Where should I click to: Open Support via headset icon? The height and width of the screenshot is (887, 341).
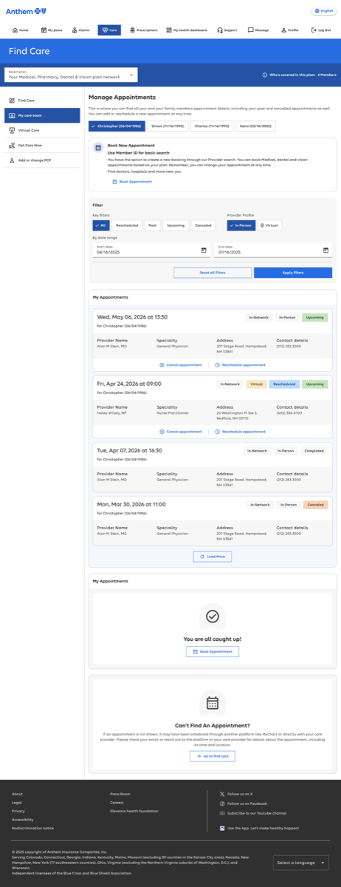click(220, 30)
